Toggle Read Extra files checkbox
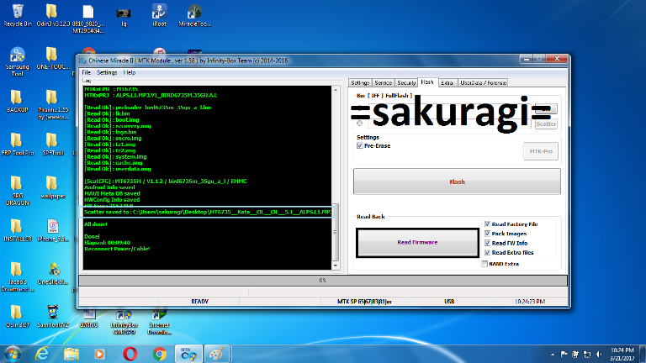646x363 pixels. pos(487,252)
